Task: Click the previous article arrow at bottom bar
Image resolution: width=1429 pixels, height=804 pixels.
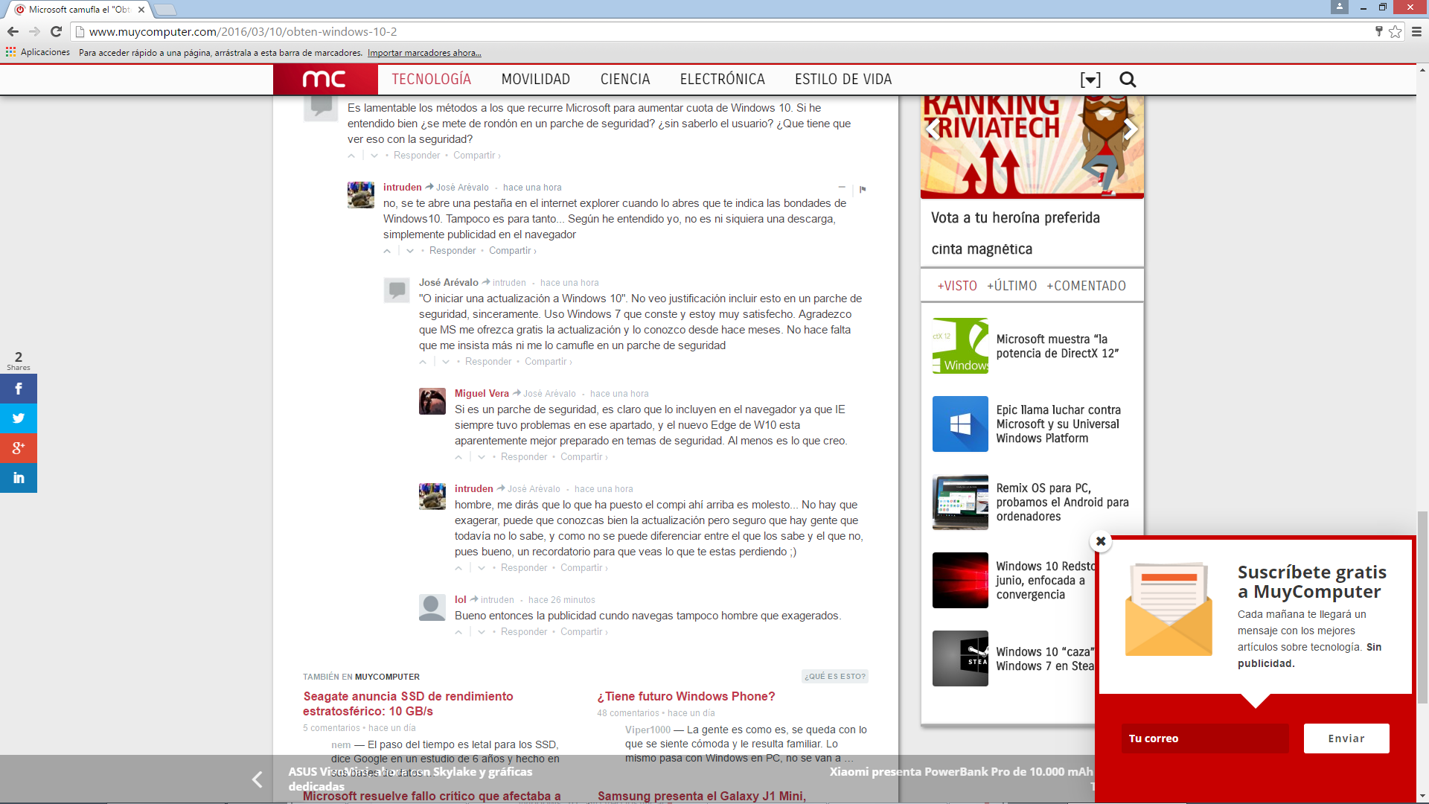Action: pos(257,779)
